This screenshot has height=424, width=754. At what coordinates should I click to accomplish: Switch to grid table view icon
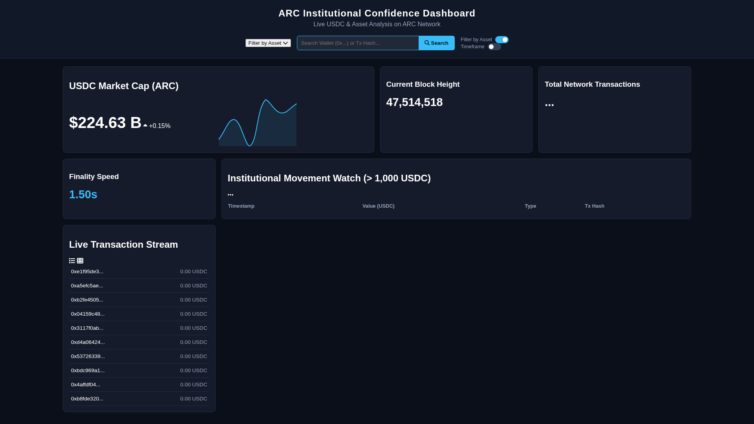(80, 261)
